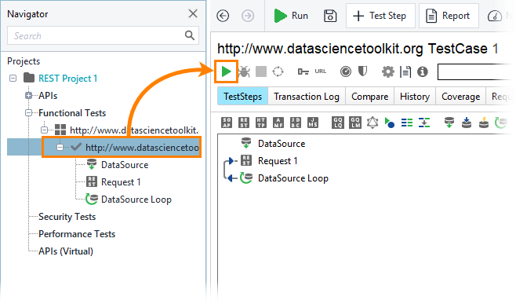This screenshot has width=516, height=304.
Task: Close the Navigator panel
Action: (193, 13)
